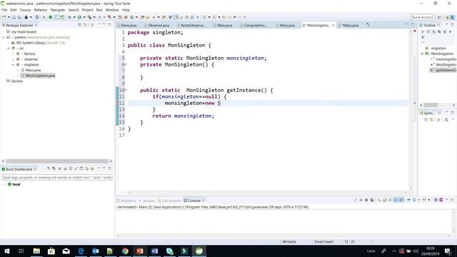Click the New file toolbar icon
The height and width of the screenshot is (257, 457).
[4, 17]
